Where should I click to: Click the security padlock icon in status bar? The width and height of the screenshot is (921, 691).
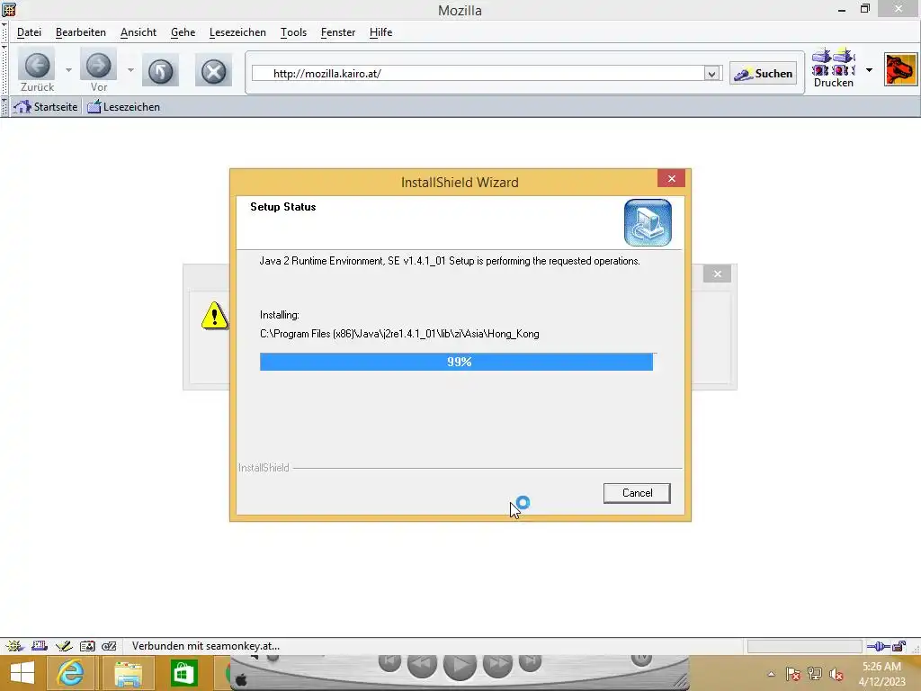pos(899,646)
